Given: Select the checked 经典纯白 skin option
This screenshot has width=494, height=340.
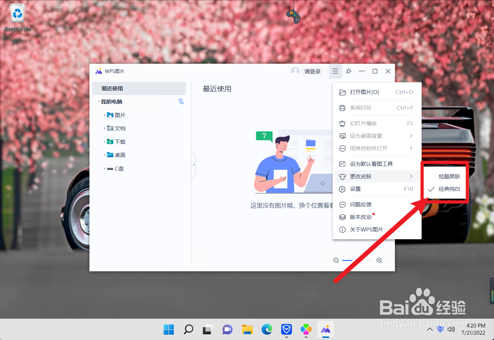Looking at the screenshot, I should (x=444, y=189).
